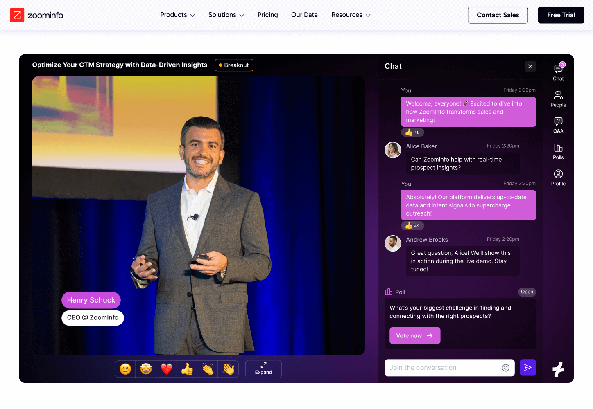Click thumbs up count on Welcome message
This screenshot has width=593, height=409.
[412, 133]
